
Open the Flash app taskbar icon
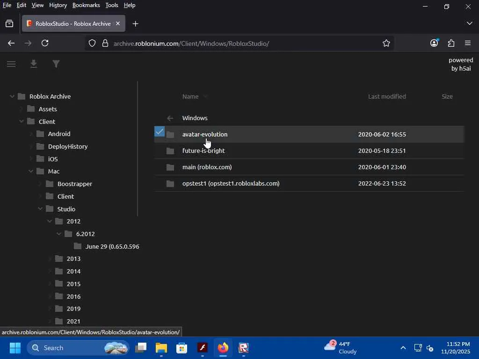click(202, 348)
